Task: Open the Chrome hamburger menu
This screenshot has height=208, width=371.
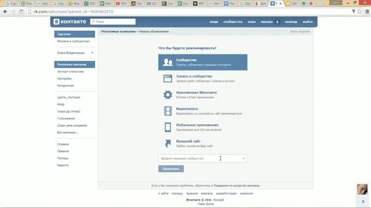Action: click(367, 12)
